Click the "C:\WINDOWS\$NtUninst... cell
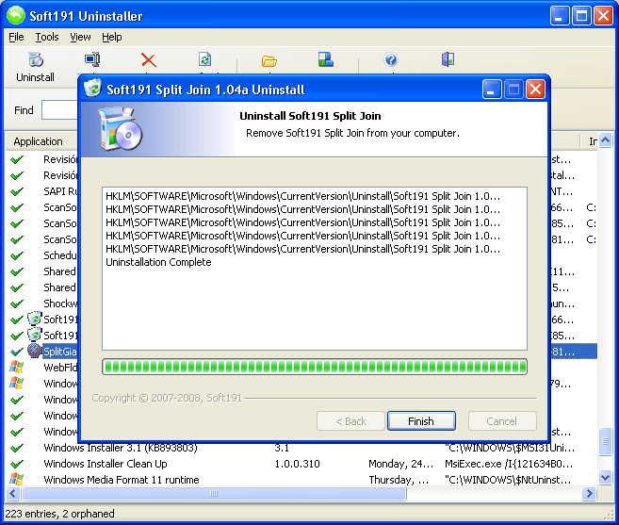 (508, 480)
